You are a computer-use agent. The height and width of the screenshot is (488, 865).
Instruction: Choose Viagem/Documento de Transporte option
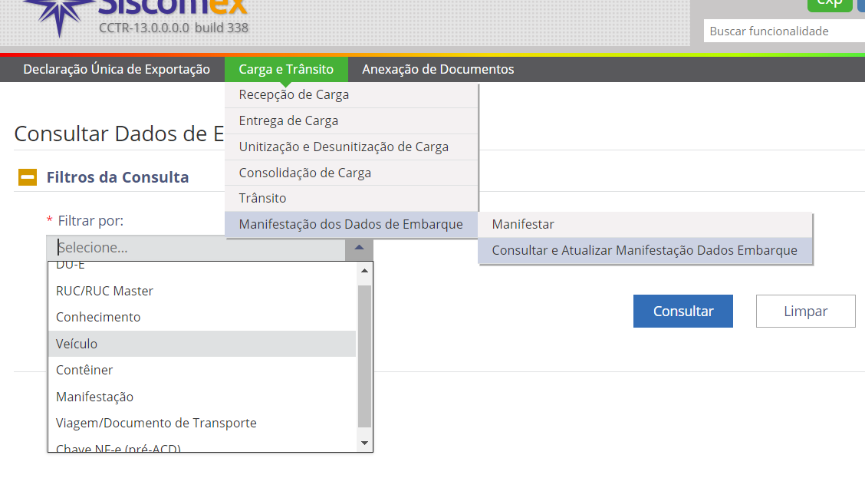coord(156,423)
